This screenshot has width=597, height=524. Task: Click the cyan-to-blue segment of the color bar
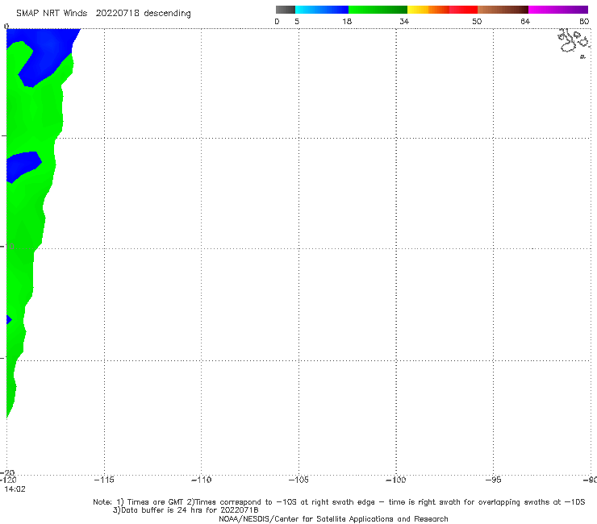click(x=322, y=10)
